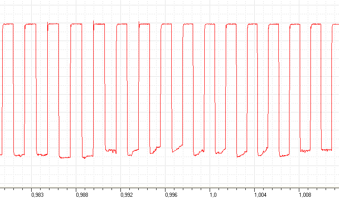Select the 1,0 time axis label
Viewport: 339px width, 199px height.
213,195
